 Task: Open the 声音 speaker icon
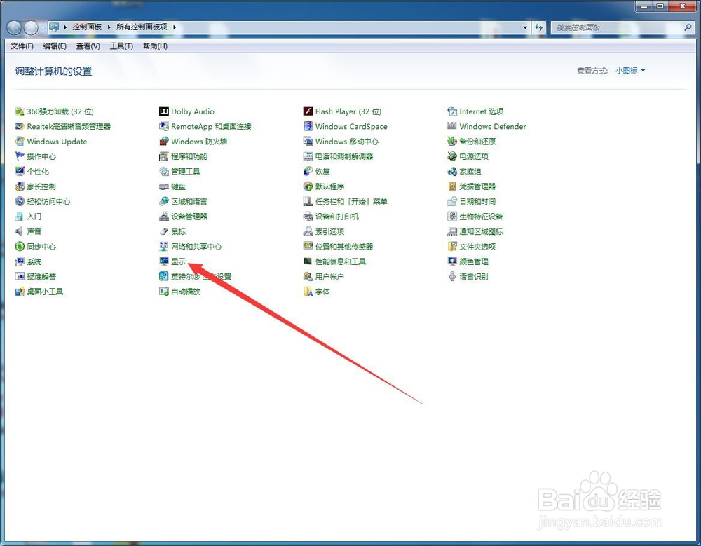[x=19, y=231]
